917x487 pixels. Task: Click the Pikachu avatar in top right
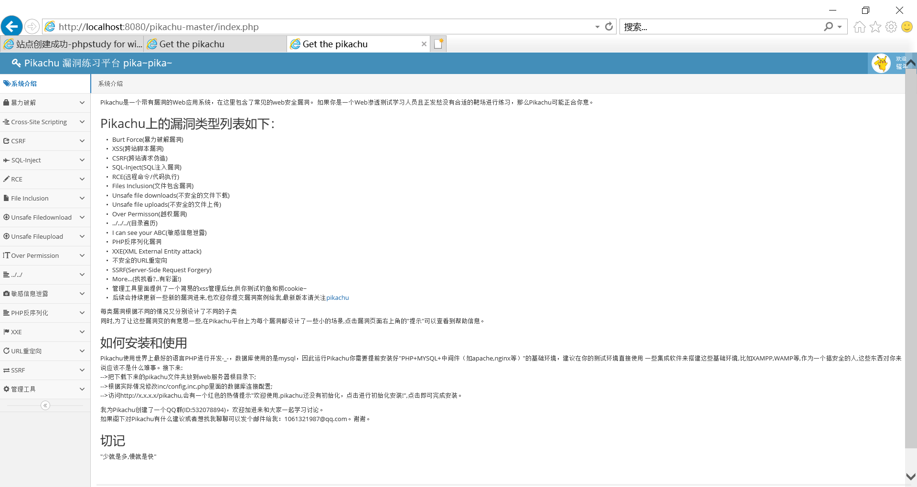pos(881,63)
